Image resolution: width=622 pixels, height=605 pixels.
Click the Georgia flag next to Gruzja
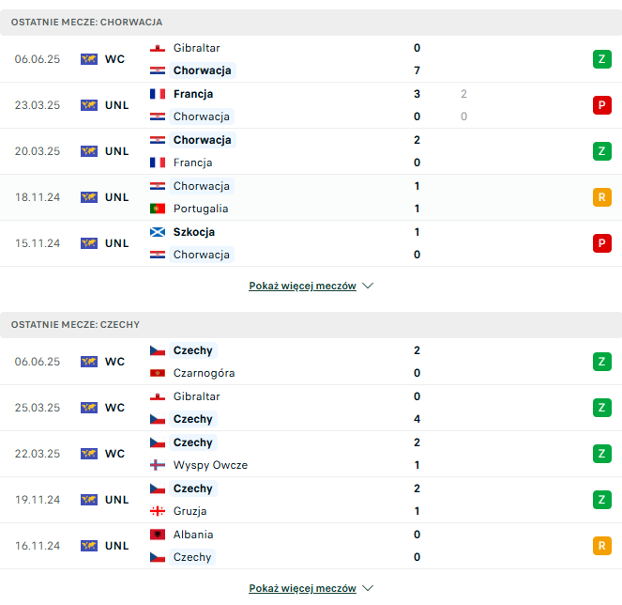(158, 511)
